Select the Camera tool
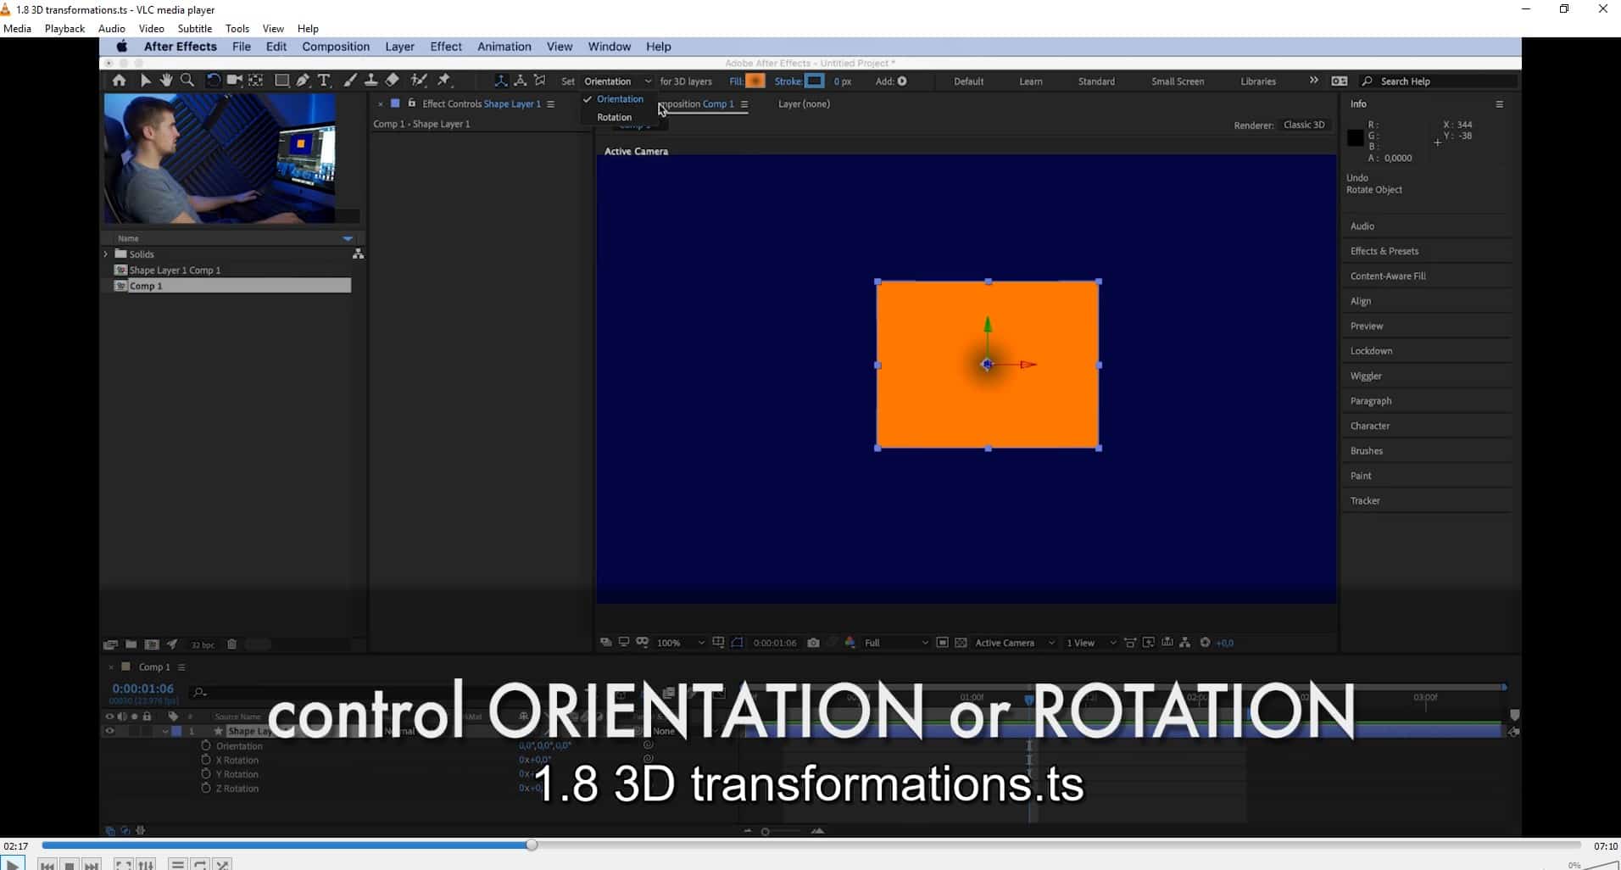Image resolution: width=1621 pixels, height=870 pixels. coord(234,81)
